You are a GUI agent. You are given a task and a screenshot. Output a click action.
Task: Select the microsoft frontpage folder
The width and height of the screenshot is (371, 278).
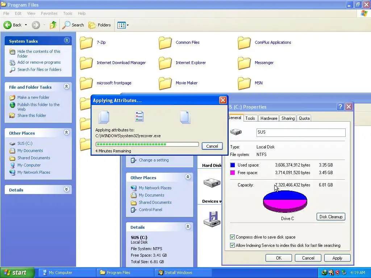pyautogui.click(x=105, y=83)
